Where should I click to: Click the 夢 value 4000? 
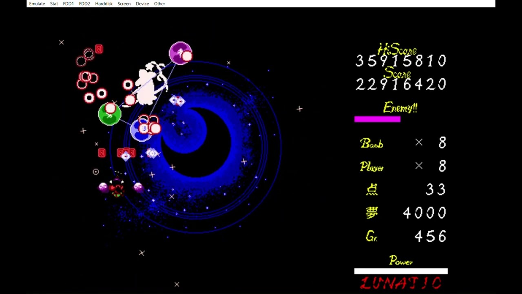point(425,213)
